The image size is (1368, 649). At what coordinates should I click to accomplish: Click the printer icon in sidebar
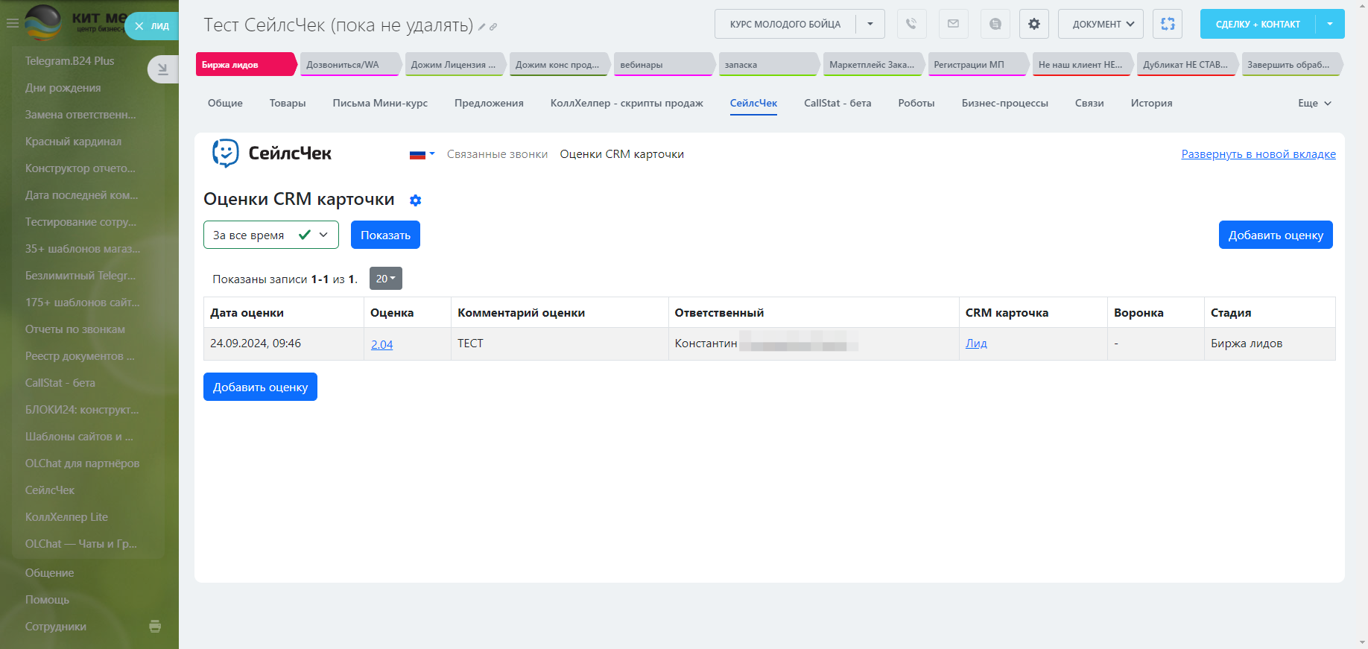(x=155, y=627)
